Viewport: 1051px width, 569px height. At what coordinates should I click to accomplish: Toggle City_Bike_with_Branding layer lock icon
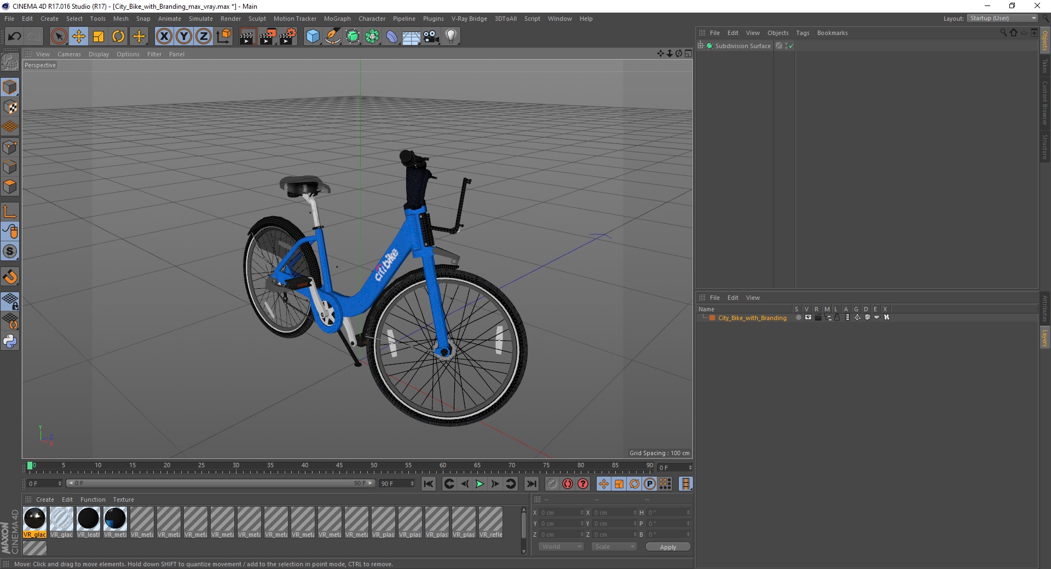coord(837,317)
